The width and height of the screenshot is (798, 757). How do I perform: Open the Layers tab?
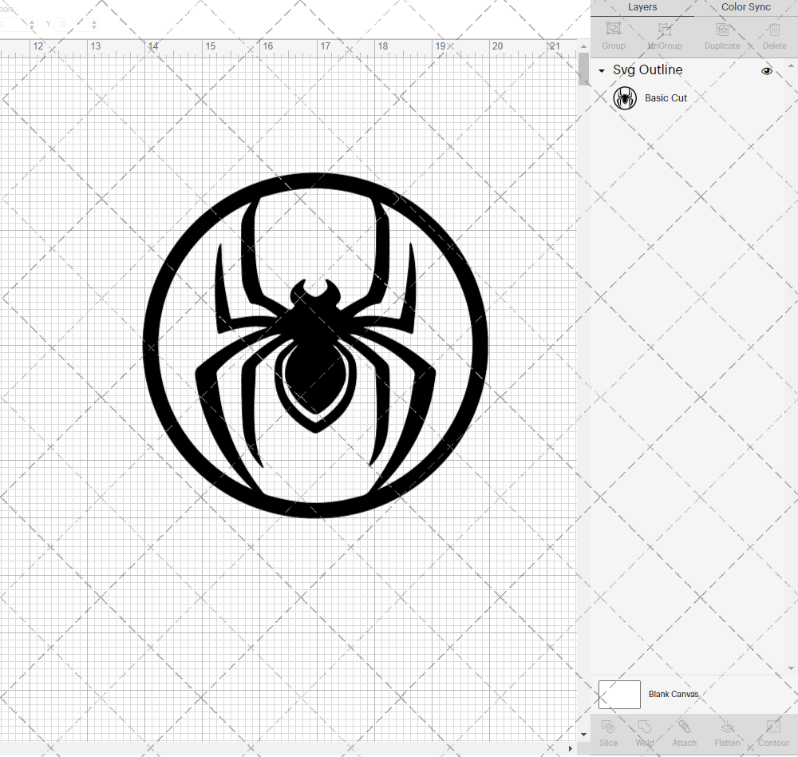point(642,7)
